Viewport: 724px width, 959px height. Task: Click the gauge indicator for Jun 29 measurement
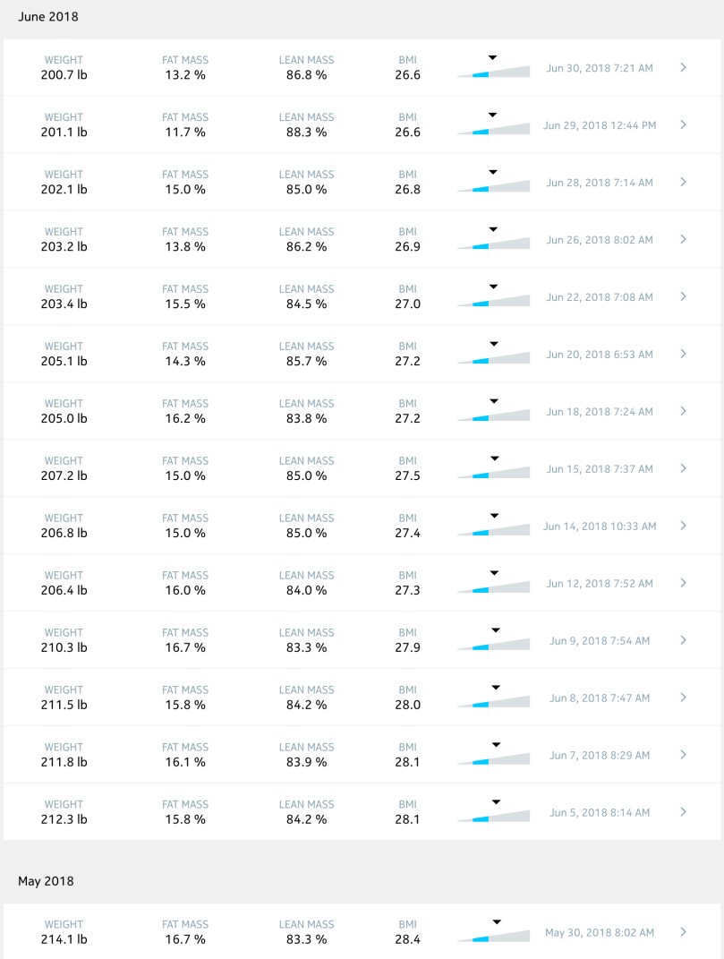tap(492, 125)
